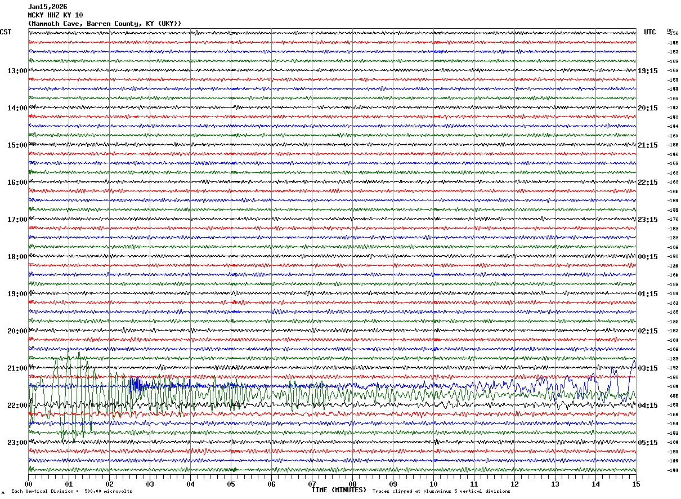681x499 pixels.
Task: Click minute tick 07 on the time axis
Action: click(312, 484)
